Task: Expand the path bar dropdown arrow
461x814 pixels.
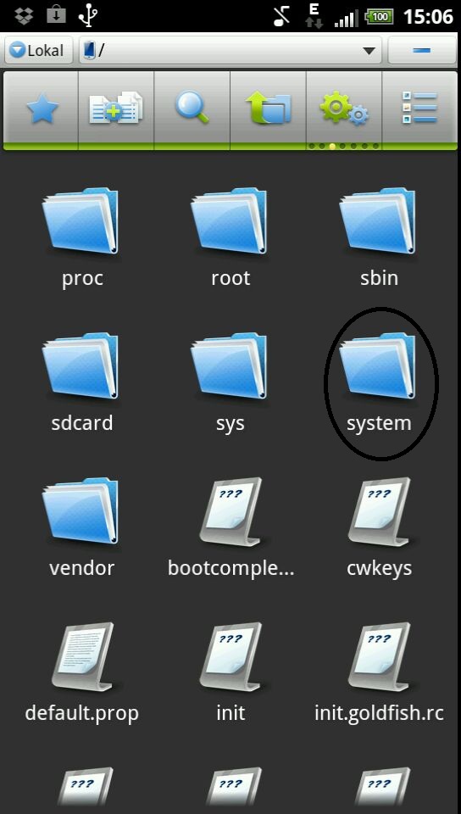Action: click(369, 51)
